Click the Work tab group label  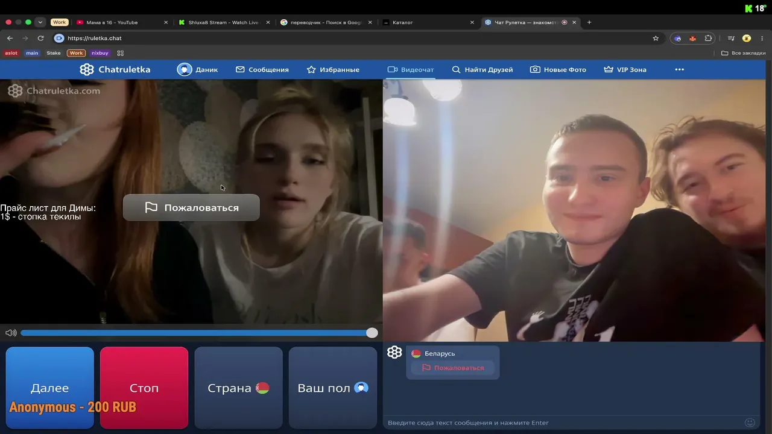tap(59, 22)
